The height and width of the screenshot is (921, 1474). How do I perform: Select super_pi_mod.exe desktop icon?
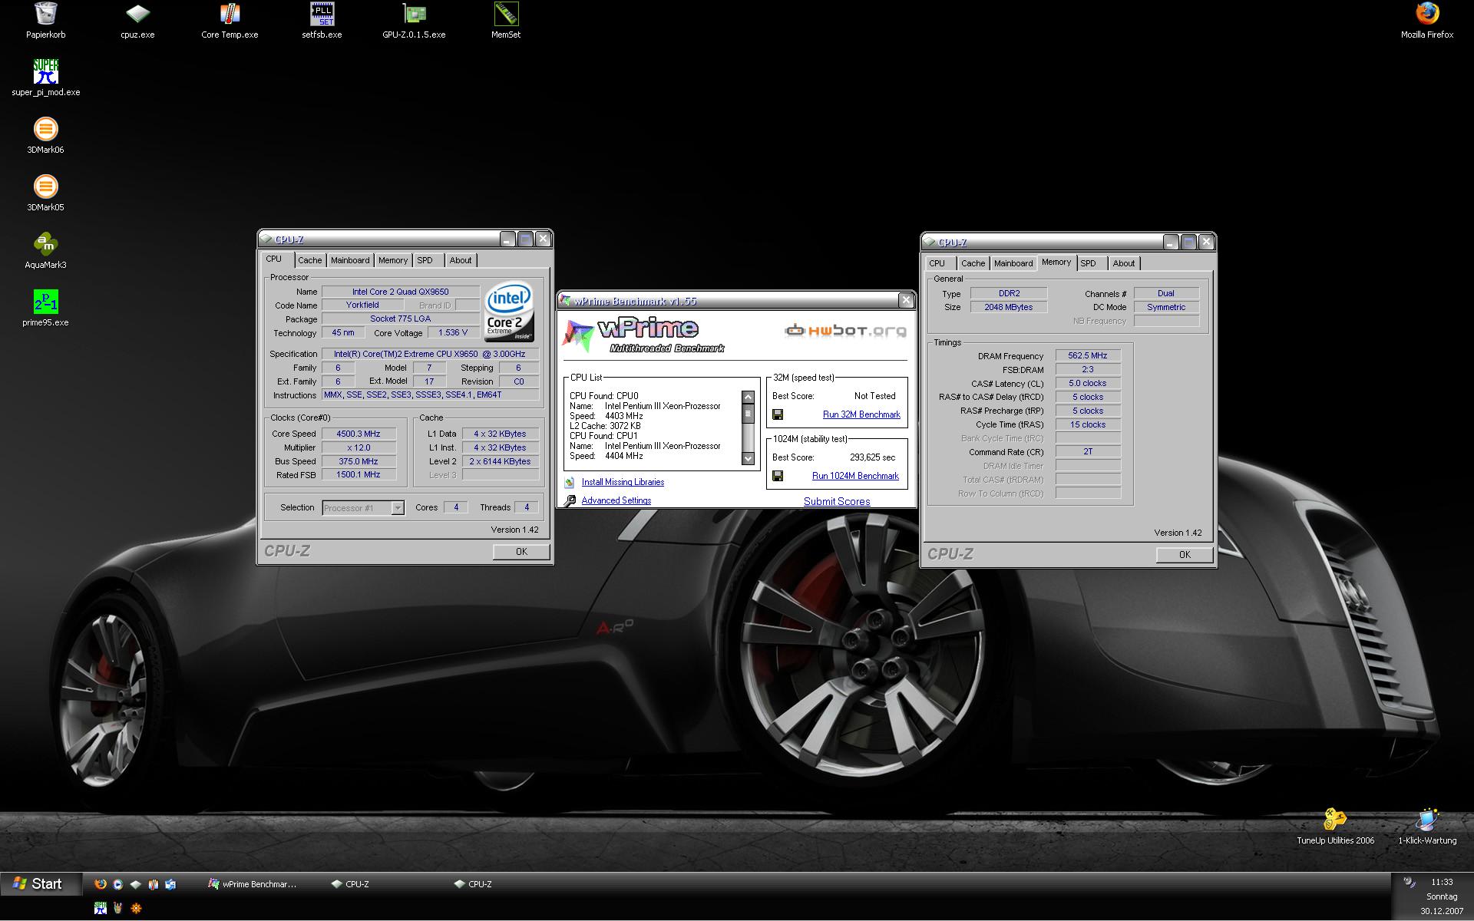[46, 78]
